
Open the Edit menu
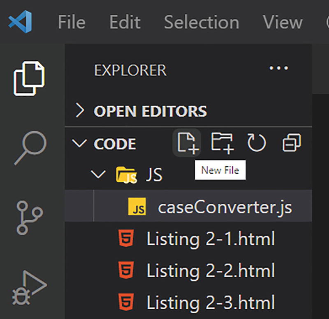[124, 22]
